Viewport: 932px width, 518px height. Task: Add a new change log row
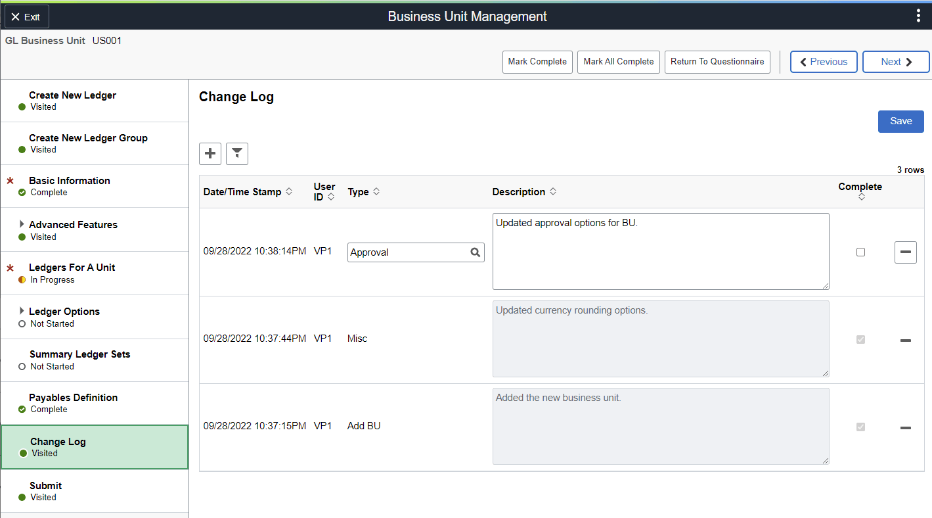(210, 154)
